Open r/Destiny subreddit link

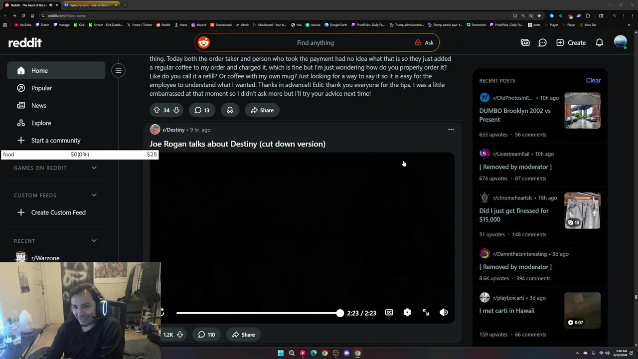click(173, 130)
